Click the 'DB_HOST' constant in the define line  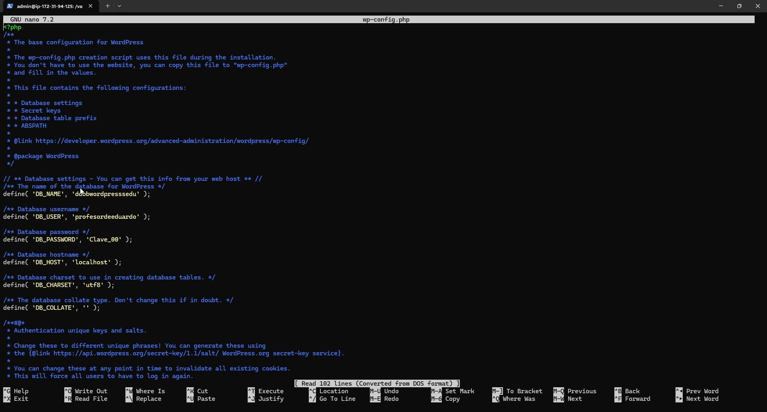pyautogui.click(x=48, y=262)
